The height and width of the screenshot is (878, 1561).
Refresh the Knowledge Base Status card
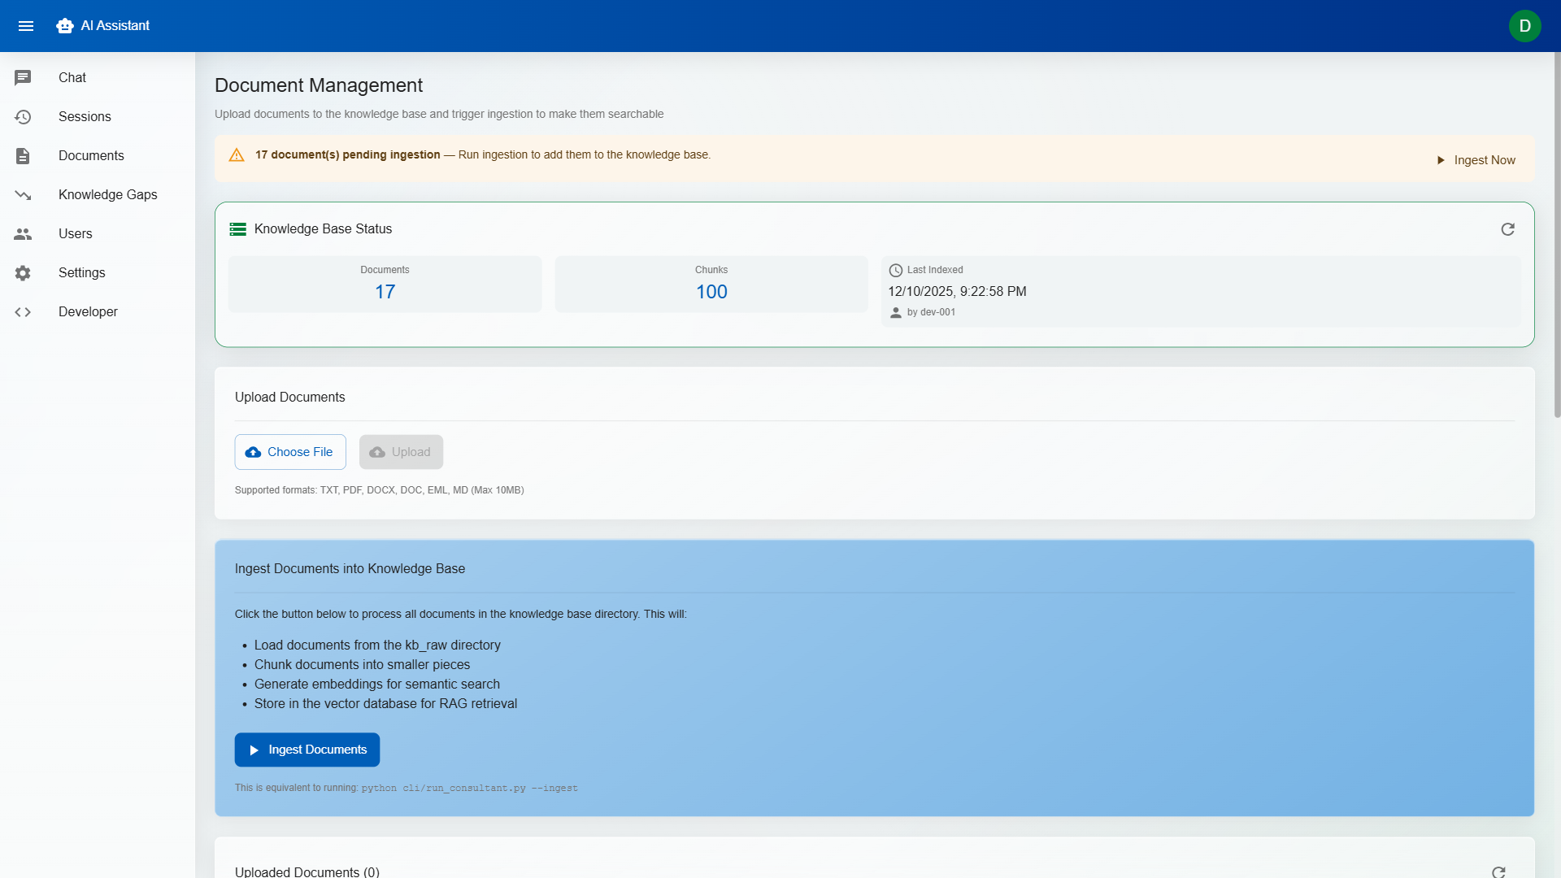[x=1507, y=229]
